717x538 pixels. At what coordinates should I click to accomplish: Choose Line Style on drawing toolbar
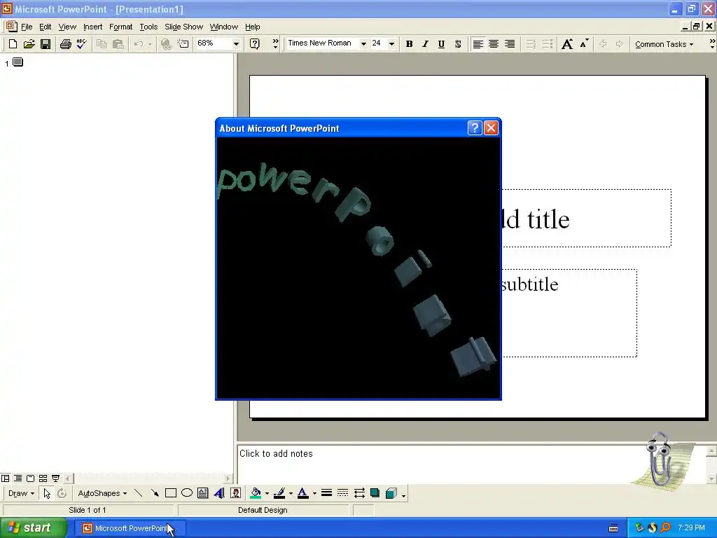[326, 493]
